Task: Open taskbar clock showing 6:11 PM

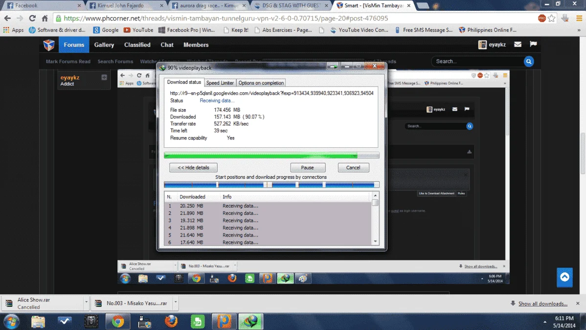Action: click(564, 322)
